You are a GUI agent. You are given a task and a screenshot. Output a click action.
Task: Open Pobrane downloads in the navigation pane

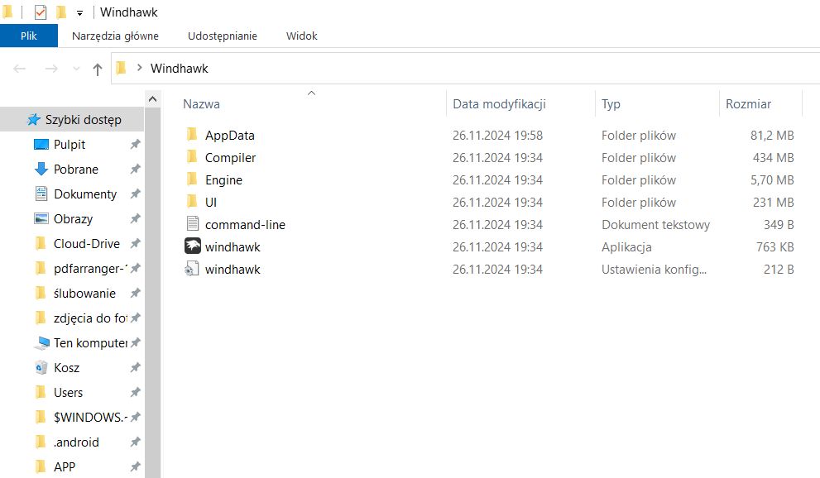click(76, 170)
